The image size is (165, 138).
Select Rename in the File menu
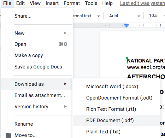coord(37,124)
